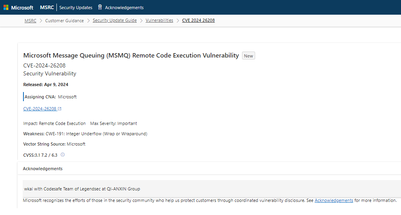The image size is (401, 215).
Task: Click the CVSS score info circle icon
Action: (x=63, y=154)
